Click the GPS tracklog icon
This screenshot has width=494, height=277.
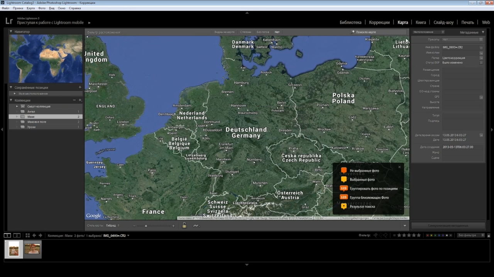click(196, 226)
